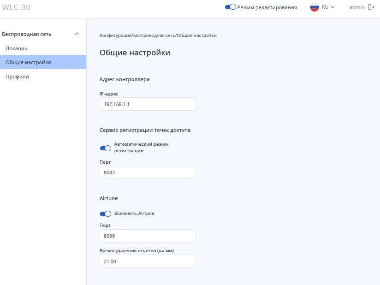Click the WLC-30 logo title

[x=16, y=7]
